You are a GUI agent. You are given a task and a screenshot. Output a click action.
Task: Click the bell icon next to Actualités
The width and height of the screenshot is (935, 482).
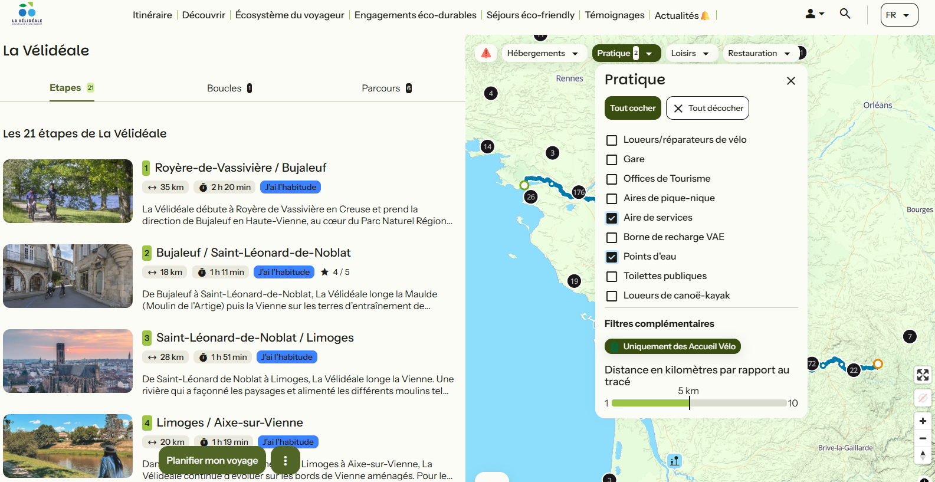pos(705,15)
